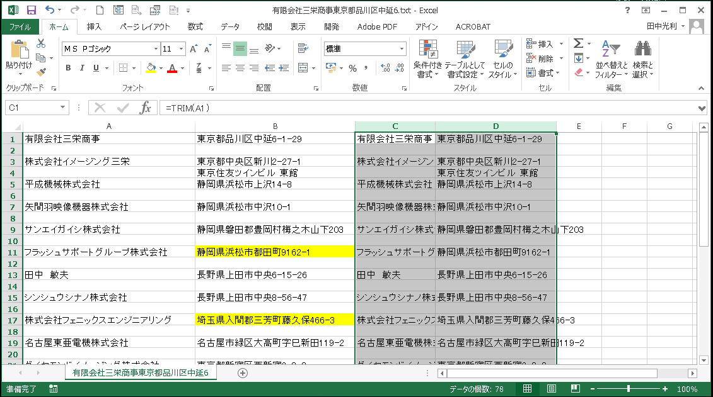Apply the red font color

tap(172, 69)
